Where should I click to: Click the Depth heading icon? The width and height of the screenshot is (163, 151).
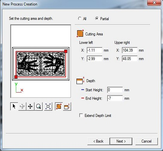pyautogui.click(x=80, y=81)
